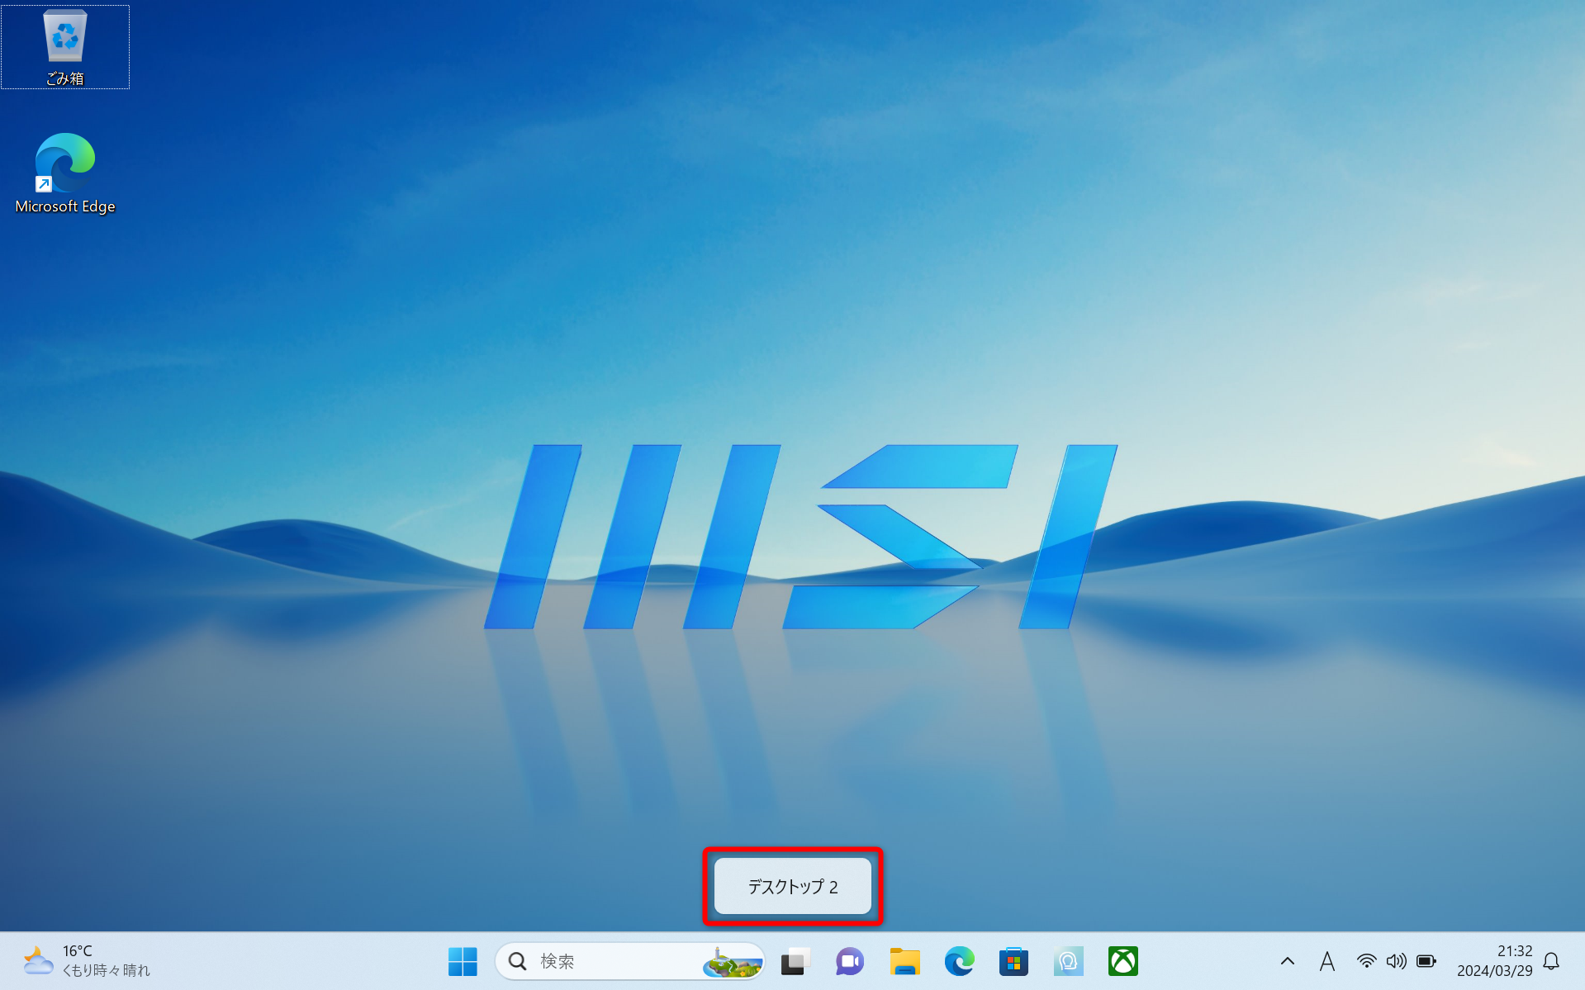Launch the Copilot app on the taskbar
Screen dimensions: 1585x990
coord(1068,960)
